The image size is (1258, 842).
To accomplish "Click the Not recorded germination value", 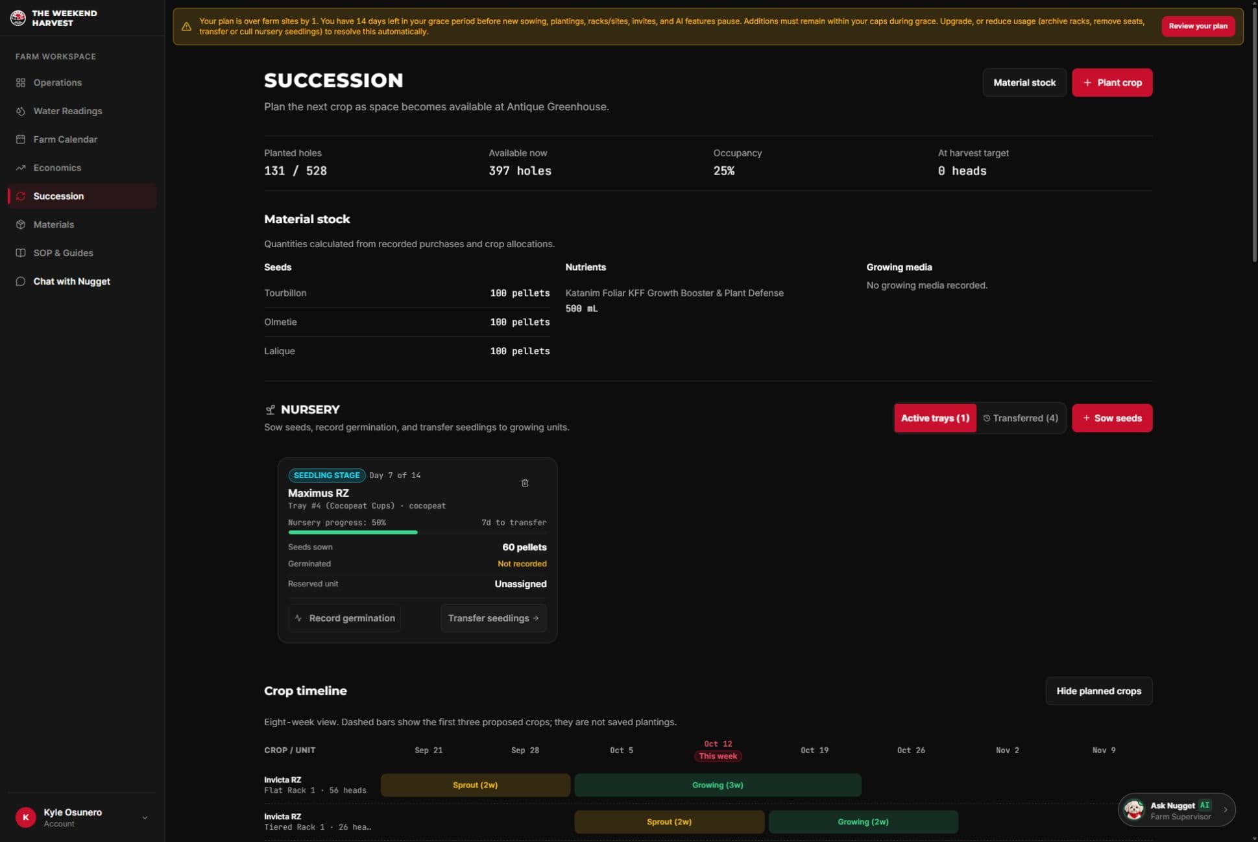I will 522,564.
